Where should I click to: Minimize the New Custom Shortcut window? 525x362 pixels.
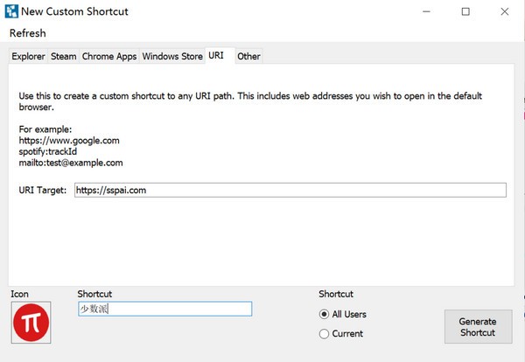425,11
